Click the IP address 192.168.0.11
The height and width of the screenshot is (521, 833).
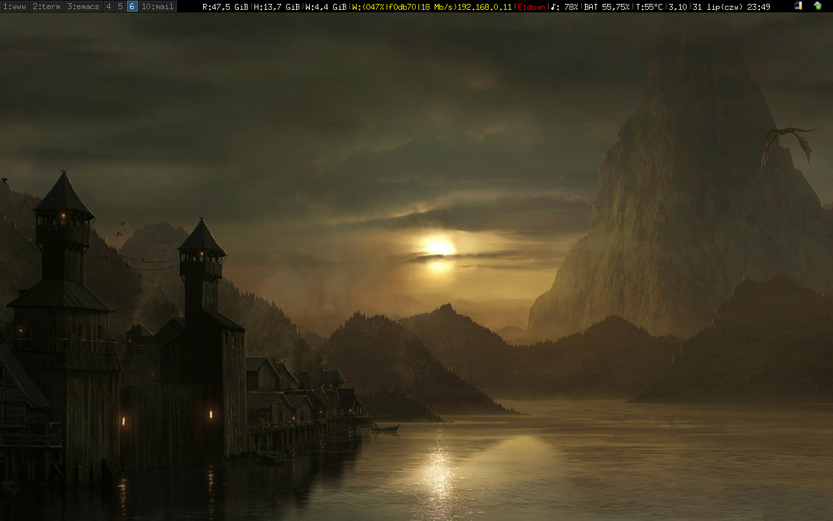(x=484, y=7)
